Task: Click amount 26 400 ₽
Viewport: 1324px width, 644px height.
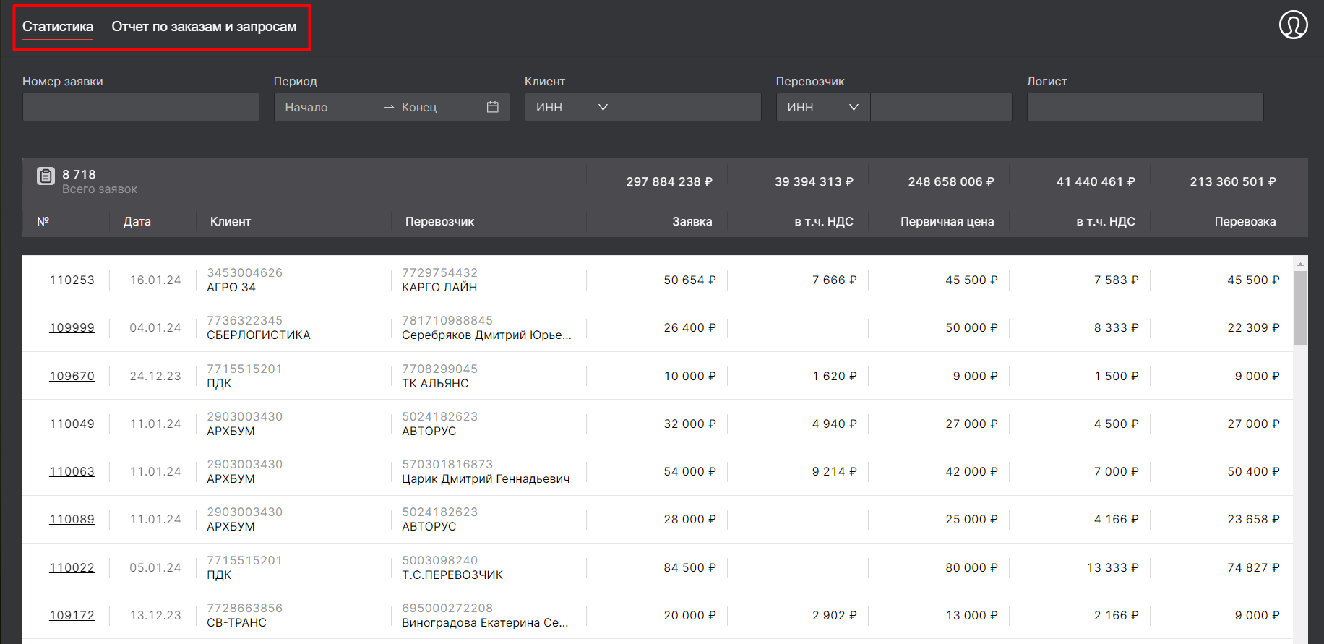Action: pyautogui.click(x=689, y=327)
